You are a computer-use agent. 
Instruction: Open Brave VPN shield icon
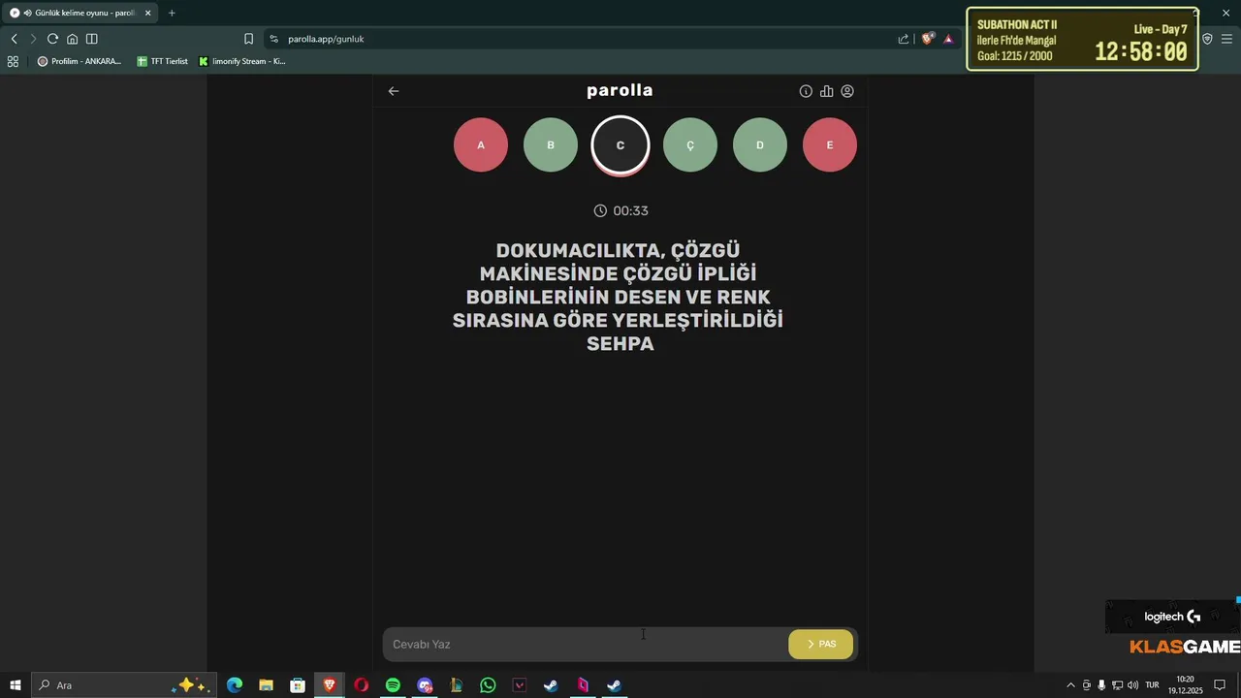click(1207, 39)
